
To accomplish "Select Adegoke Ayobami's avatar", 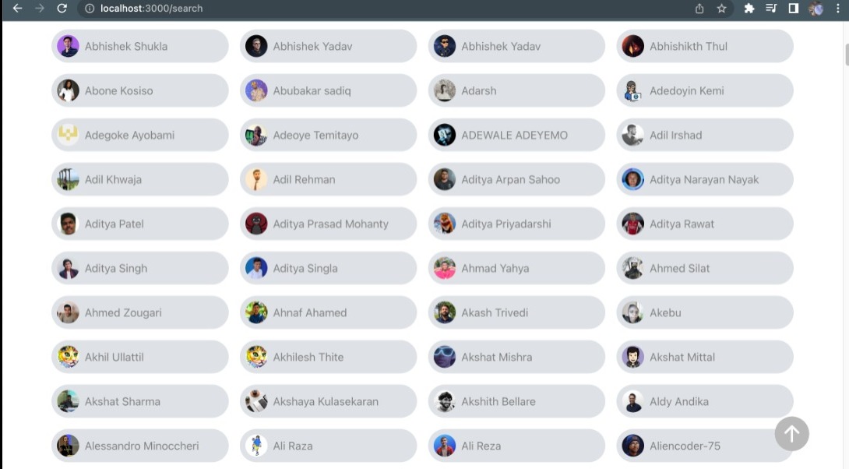I will (69, 135).
